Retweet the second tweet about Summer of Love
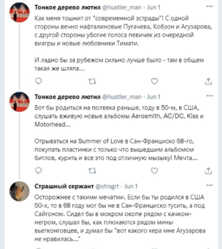 (92, 171)
